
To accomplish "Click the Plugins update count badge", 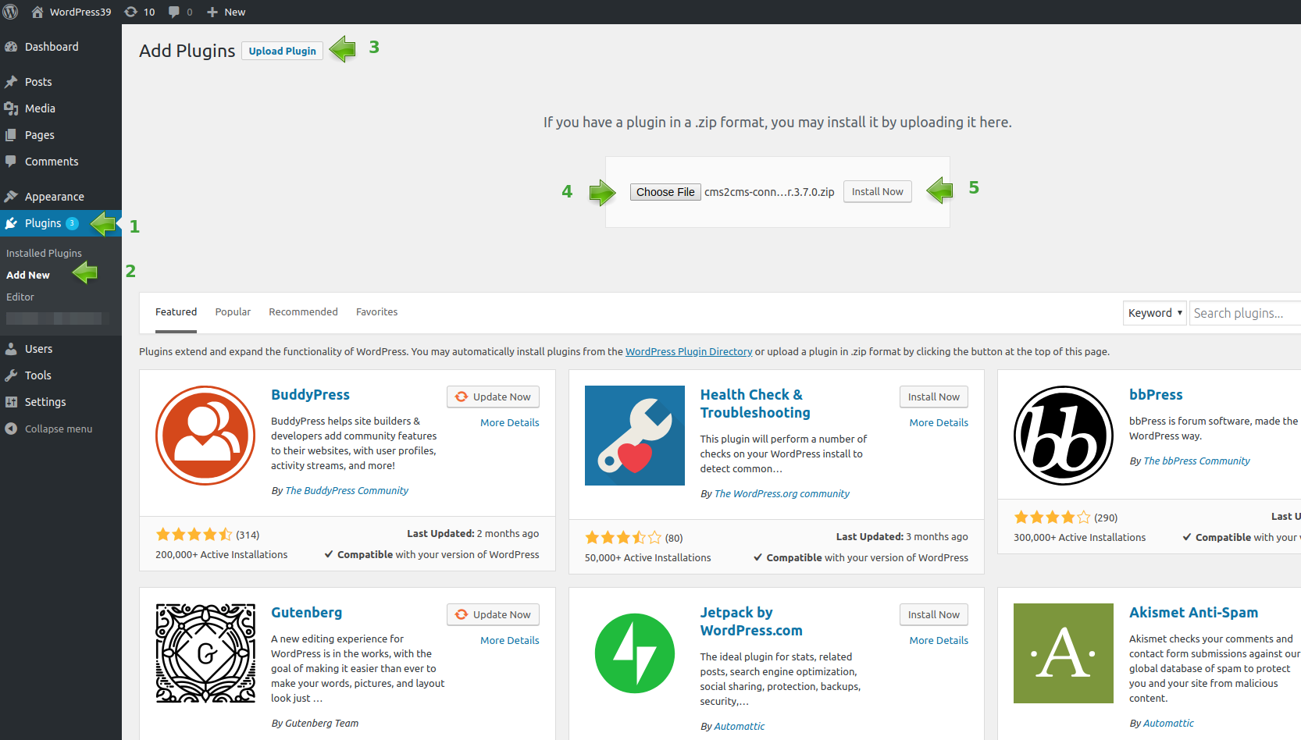I will pos(72,223).
